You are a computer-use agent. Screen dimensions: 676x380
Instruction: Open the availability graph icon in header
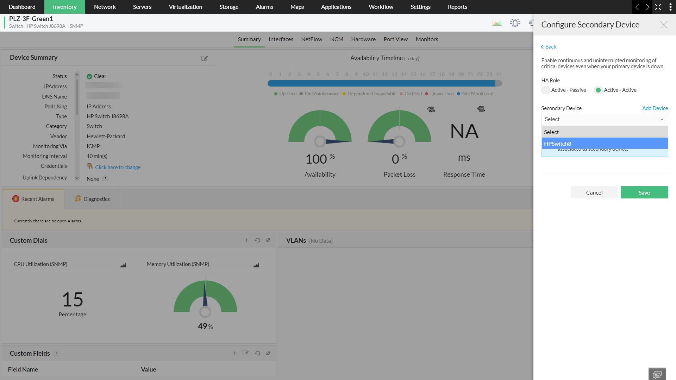[x=496, y=23]
